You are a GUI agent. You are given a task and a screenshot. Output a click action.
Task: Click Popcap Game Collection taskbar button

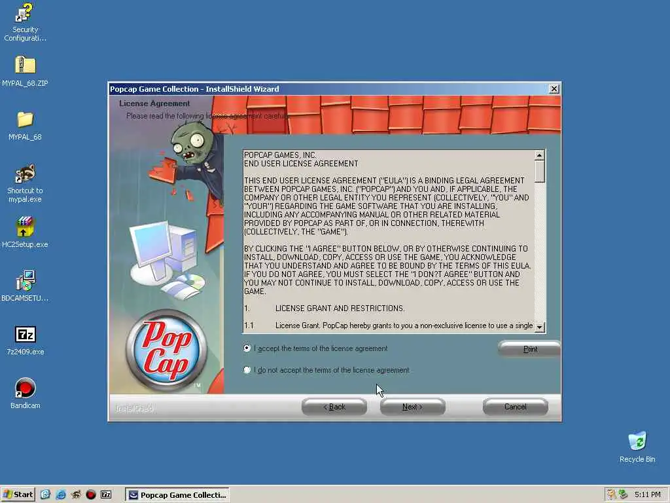[x=177, y=495]
